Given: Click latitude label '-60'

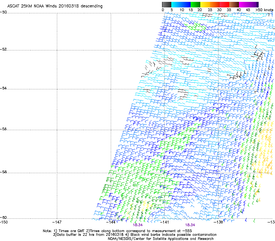Looking at the screenshot, I should pos(3,218).
